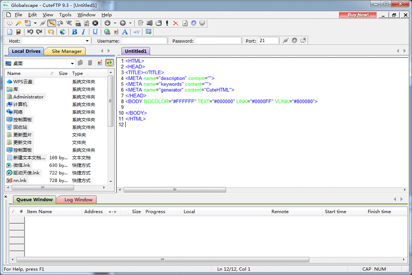
Task: Click the Username input field
Action: tap(144, 41)
